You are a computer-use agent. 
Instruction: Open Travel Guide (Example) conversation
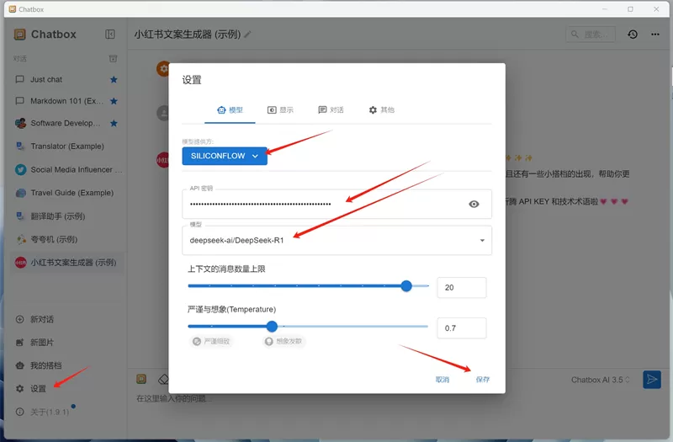click(66, 193)
